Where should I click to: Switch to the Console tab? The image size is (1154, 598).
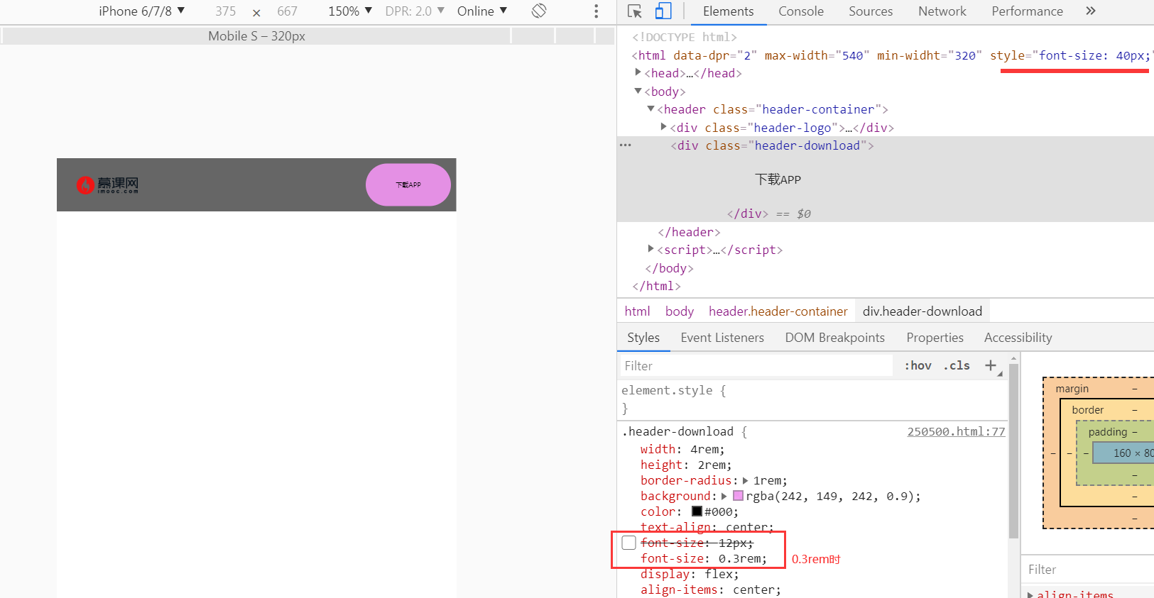coord(801,11)
